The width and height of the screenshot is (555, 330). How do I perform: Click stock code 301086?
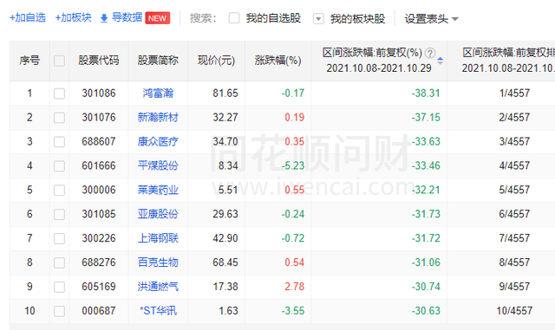coord(99,94)
